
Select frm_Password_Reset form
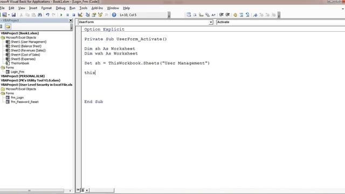(x=25, y=102)
